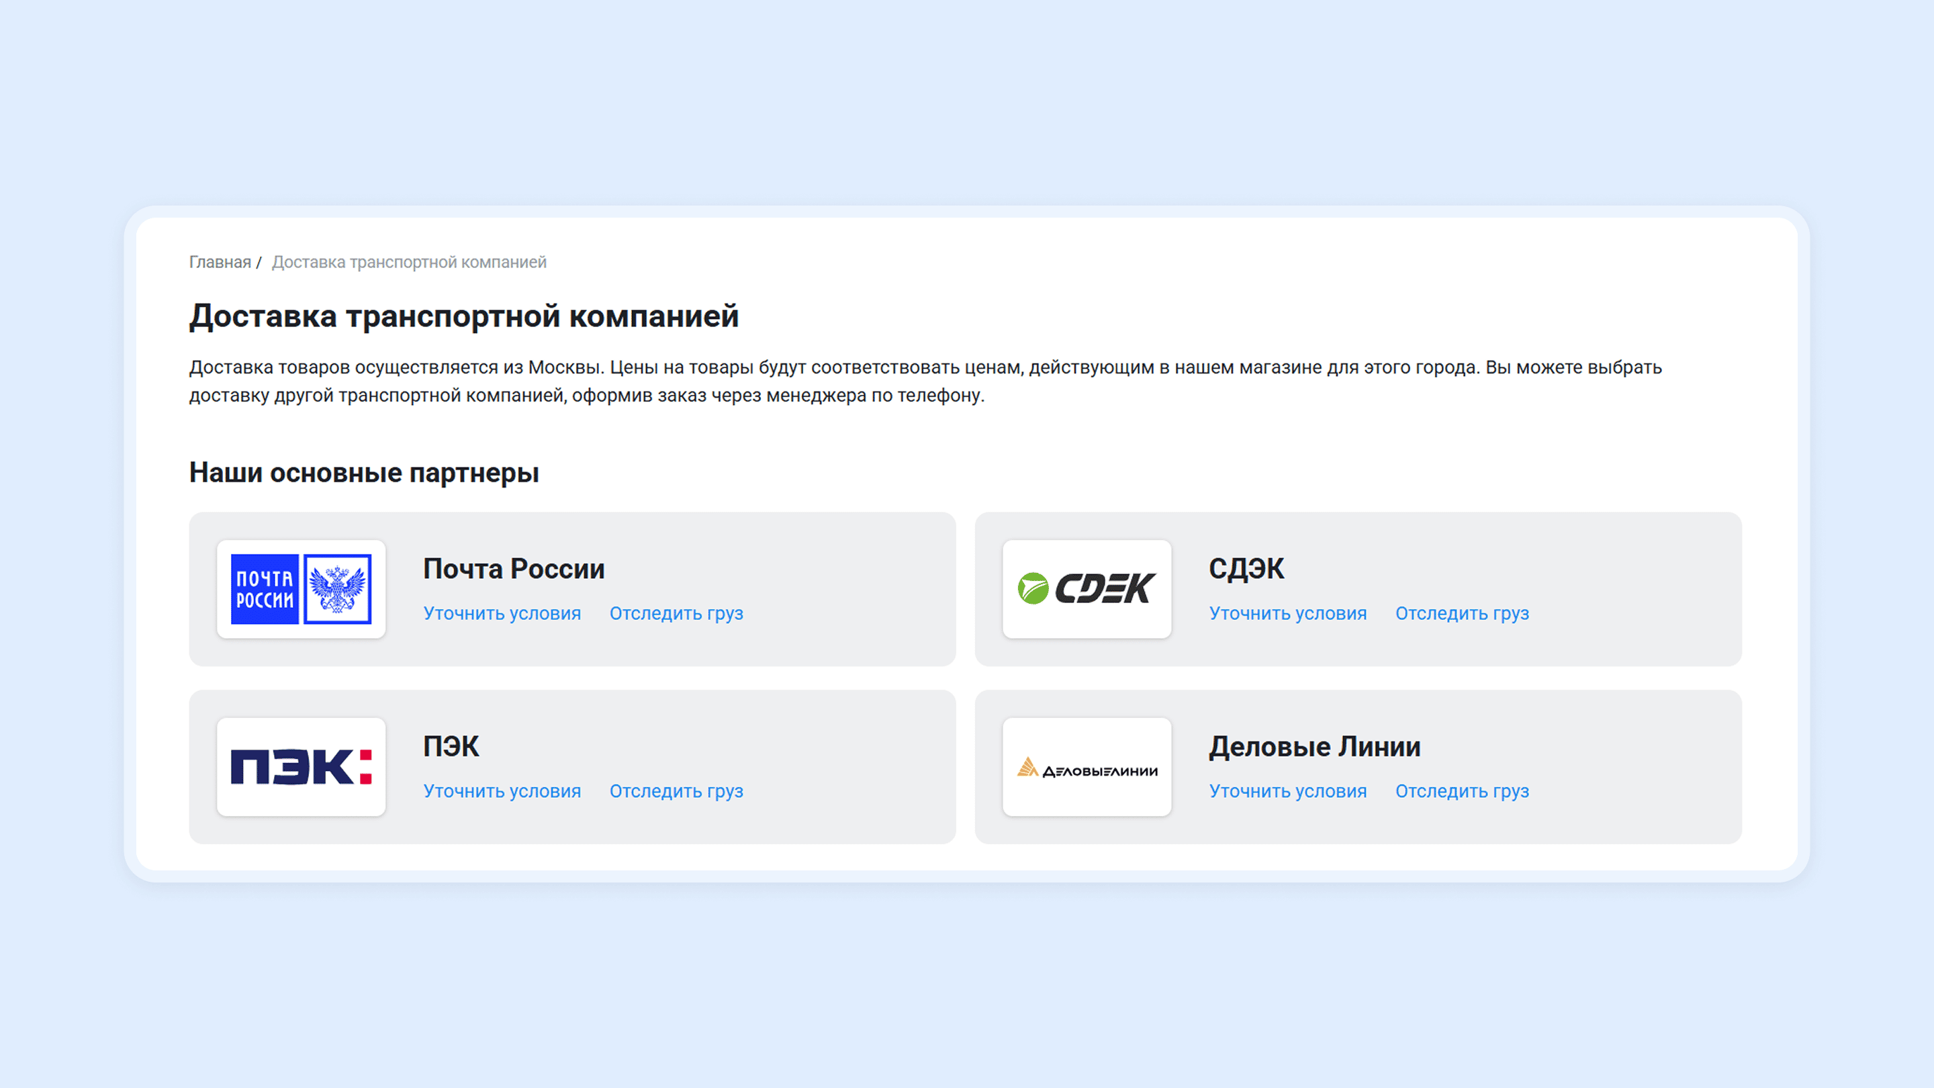Select the ПЭК card title

click(x=451, y=746)
